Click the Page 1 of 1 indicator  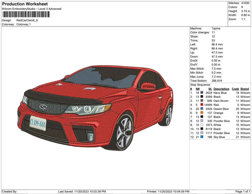[x=243, y=191]
